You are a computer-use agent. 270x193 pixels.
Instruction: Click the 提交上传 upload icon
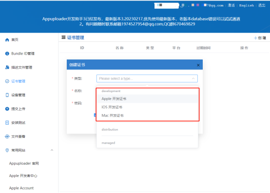click(x=7, y=109)
